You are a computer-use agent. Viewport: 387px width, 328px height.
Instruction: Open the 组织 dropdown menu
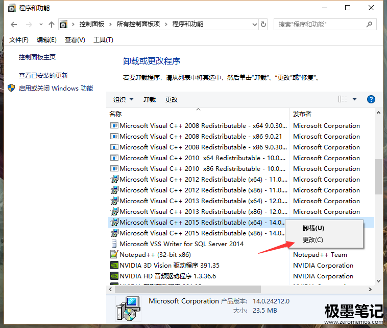pos(123,99)
